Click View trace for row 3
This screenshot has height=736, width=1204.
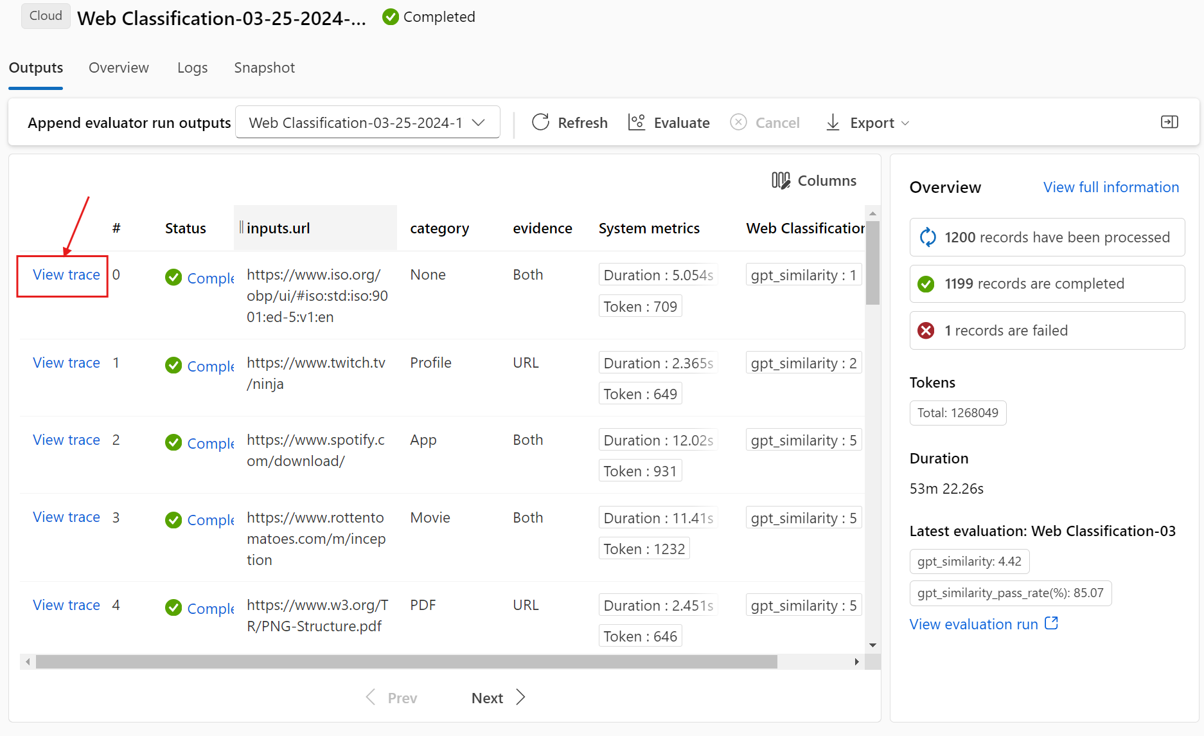pos(66,517)
